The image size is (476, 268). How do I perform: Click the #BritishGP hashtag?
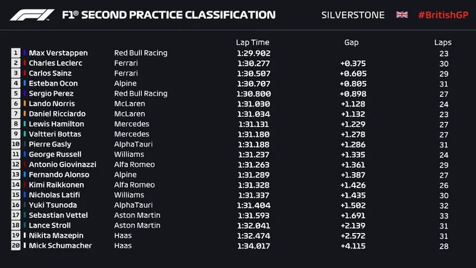pos(443,14)
